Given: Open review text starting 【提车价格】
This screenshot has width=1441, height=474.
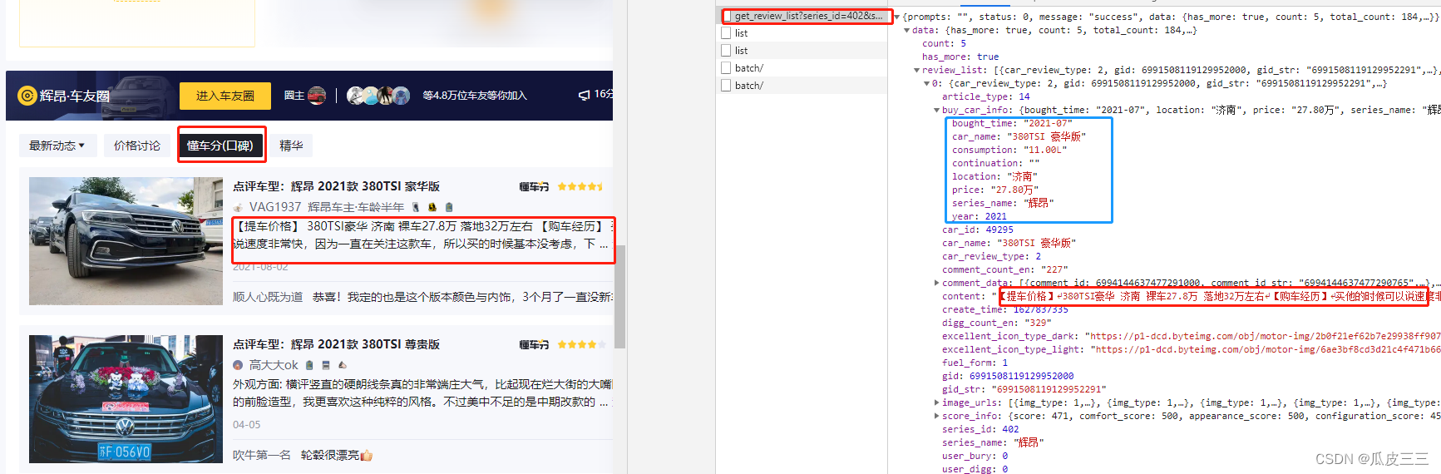Looking at the screenshot, I should tap(423, 235).
